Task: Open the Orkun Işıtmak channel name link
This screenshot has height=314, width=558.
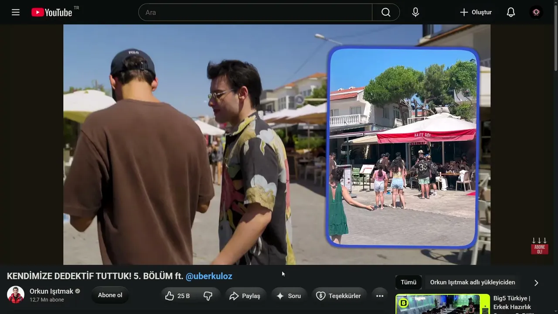Action: 51,291
